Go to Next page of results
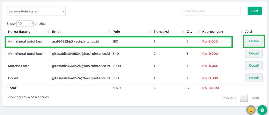This screenshot has width=269, height=115. point(255,98)
